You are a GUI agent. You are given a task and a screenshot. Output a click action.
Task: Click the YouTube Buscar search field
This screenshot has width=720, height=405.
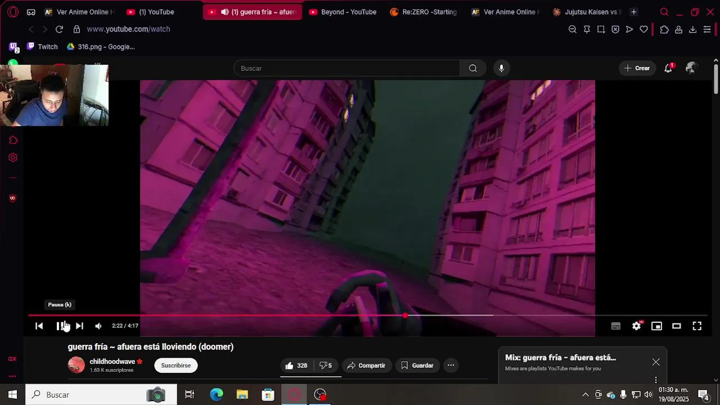coord(347,68)
